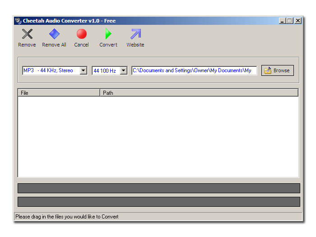Expand the 44 100 Hz sample rate dropdown
The image size is (316, 237).
click(124, 70)
